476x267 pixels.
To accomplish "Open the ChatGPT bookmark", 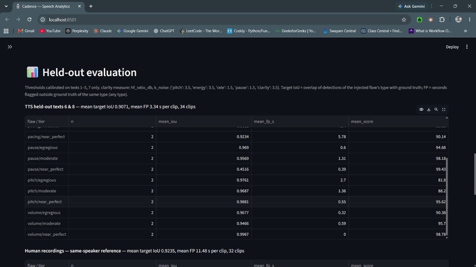I will tap(164, 31).
